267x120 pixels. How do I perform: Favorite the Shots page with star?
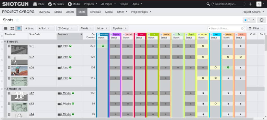tap(17, 20)
